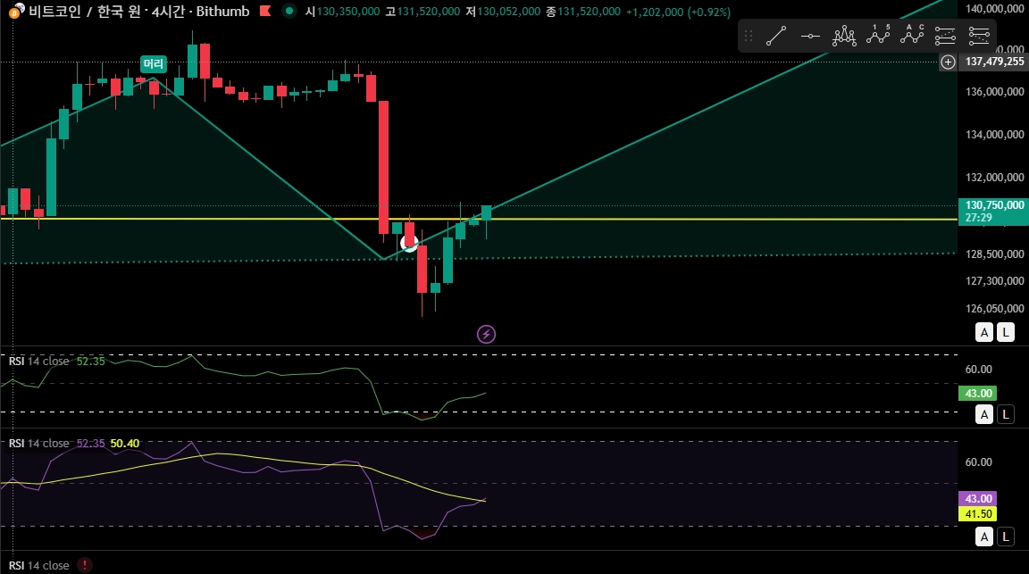This screenshot has height=574, width=1029.
Task: Toggle log scale L on purple RSI pane
Action: [x=1006, y=537]
